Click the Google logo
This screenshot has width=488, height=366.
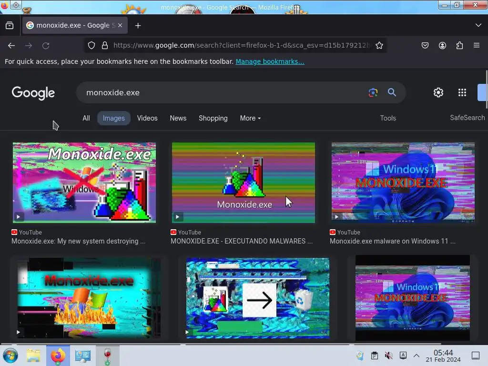pos(33,93)
